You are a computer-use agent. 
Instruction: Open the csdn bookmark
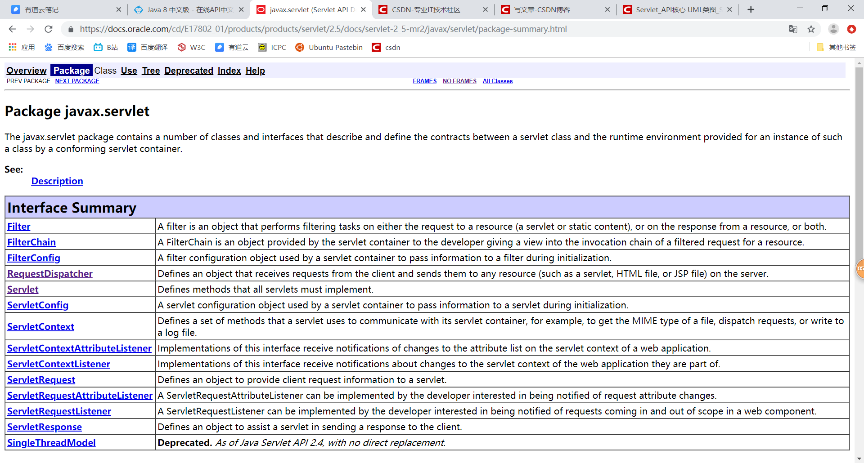(x=386, y=47)
